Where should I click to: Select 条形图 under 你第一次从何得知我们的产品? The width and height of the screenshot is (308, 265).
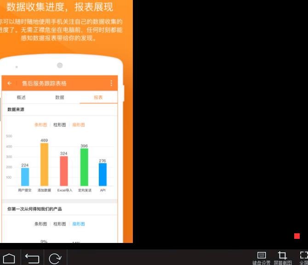41,224
